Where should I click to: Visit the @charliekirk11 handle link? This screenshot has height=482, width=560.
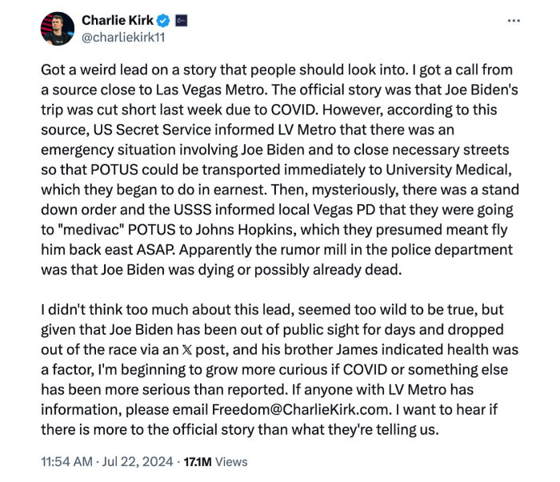(123, 38)
